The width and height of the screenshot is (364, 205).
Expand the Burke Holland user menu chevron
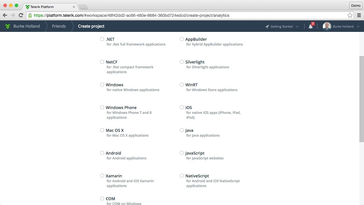358,26
